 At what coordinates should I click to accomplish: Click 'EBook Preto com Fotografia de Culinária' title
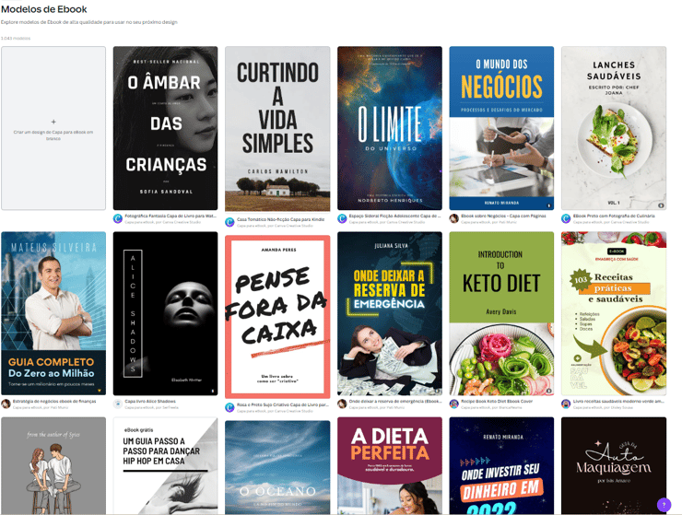point(614,216)
